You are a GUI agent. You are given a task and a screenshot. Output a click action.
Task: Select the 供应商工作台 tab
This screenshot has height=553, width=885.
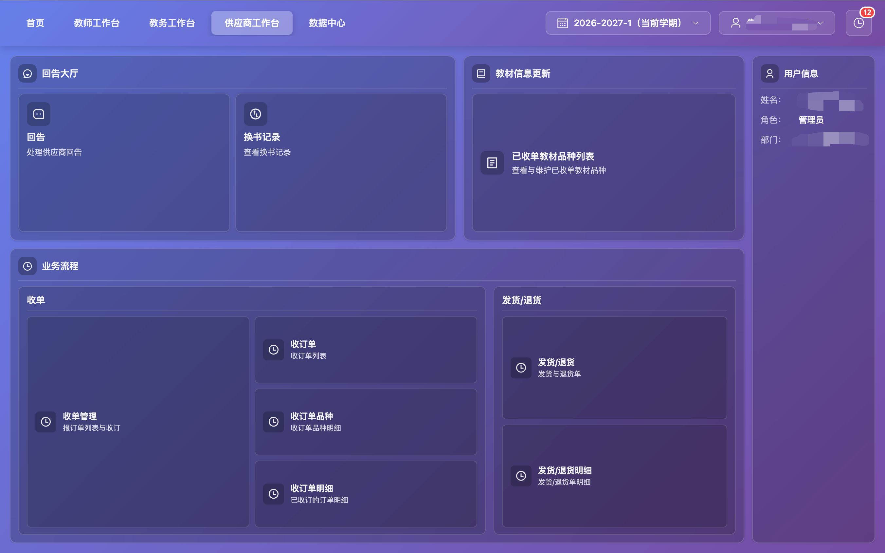pos(252,23)
